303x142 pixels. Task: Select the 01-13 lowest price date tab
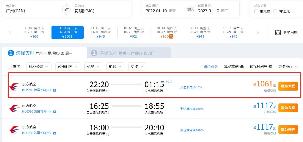(167, 32)
